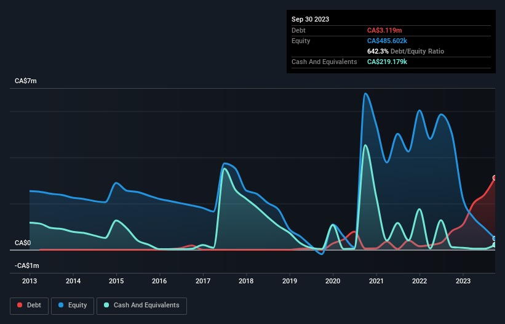Select the 2014 x-axis label

point(73,281)
